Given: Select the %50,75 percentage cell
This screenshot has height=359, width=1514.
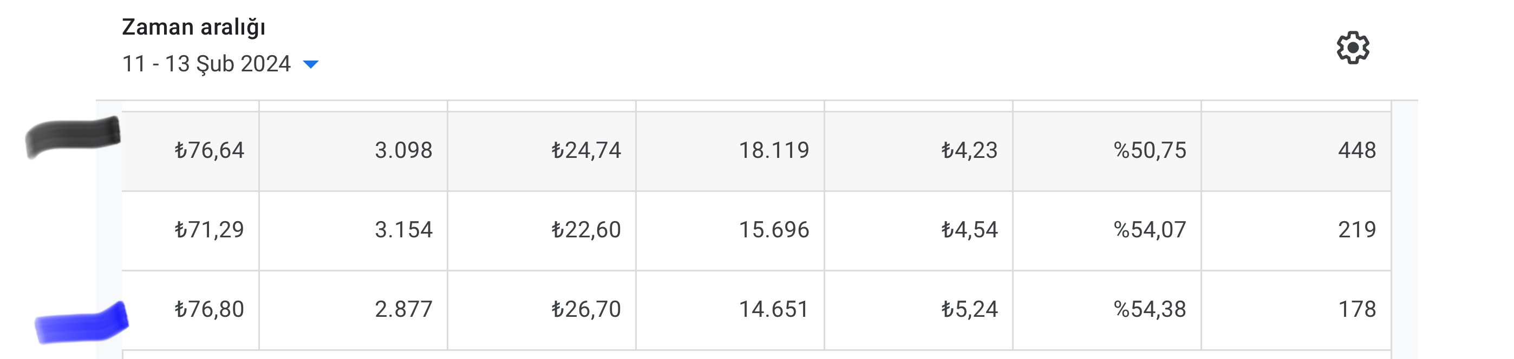Looking at the screenshot, I should tap(1107, 151).
